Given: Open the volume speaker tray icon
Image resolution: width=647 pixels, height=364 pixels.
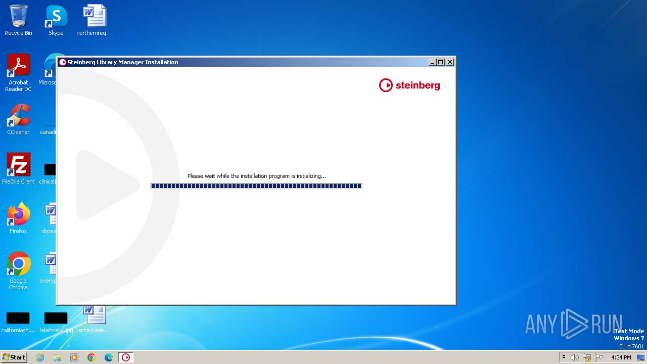Looking at the screenshot, I should pos(575,357).
